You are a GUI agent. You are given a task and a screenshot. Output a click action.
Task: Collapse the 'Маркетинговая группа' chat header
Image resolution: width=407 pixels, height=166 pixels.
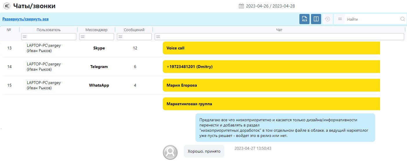coord(271,104)
